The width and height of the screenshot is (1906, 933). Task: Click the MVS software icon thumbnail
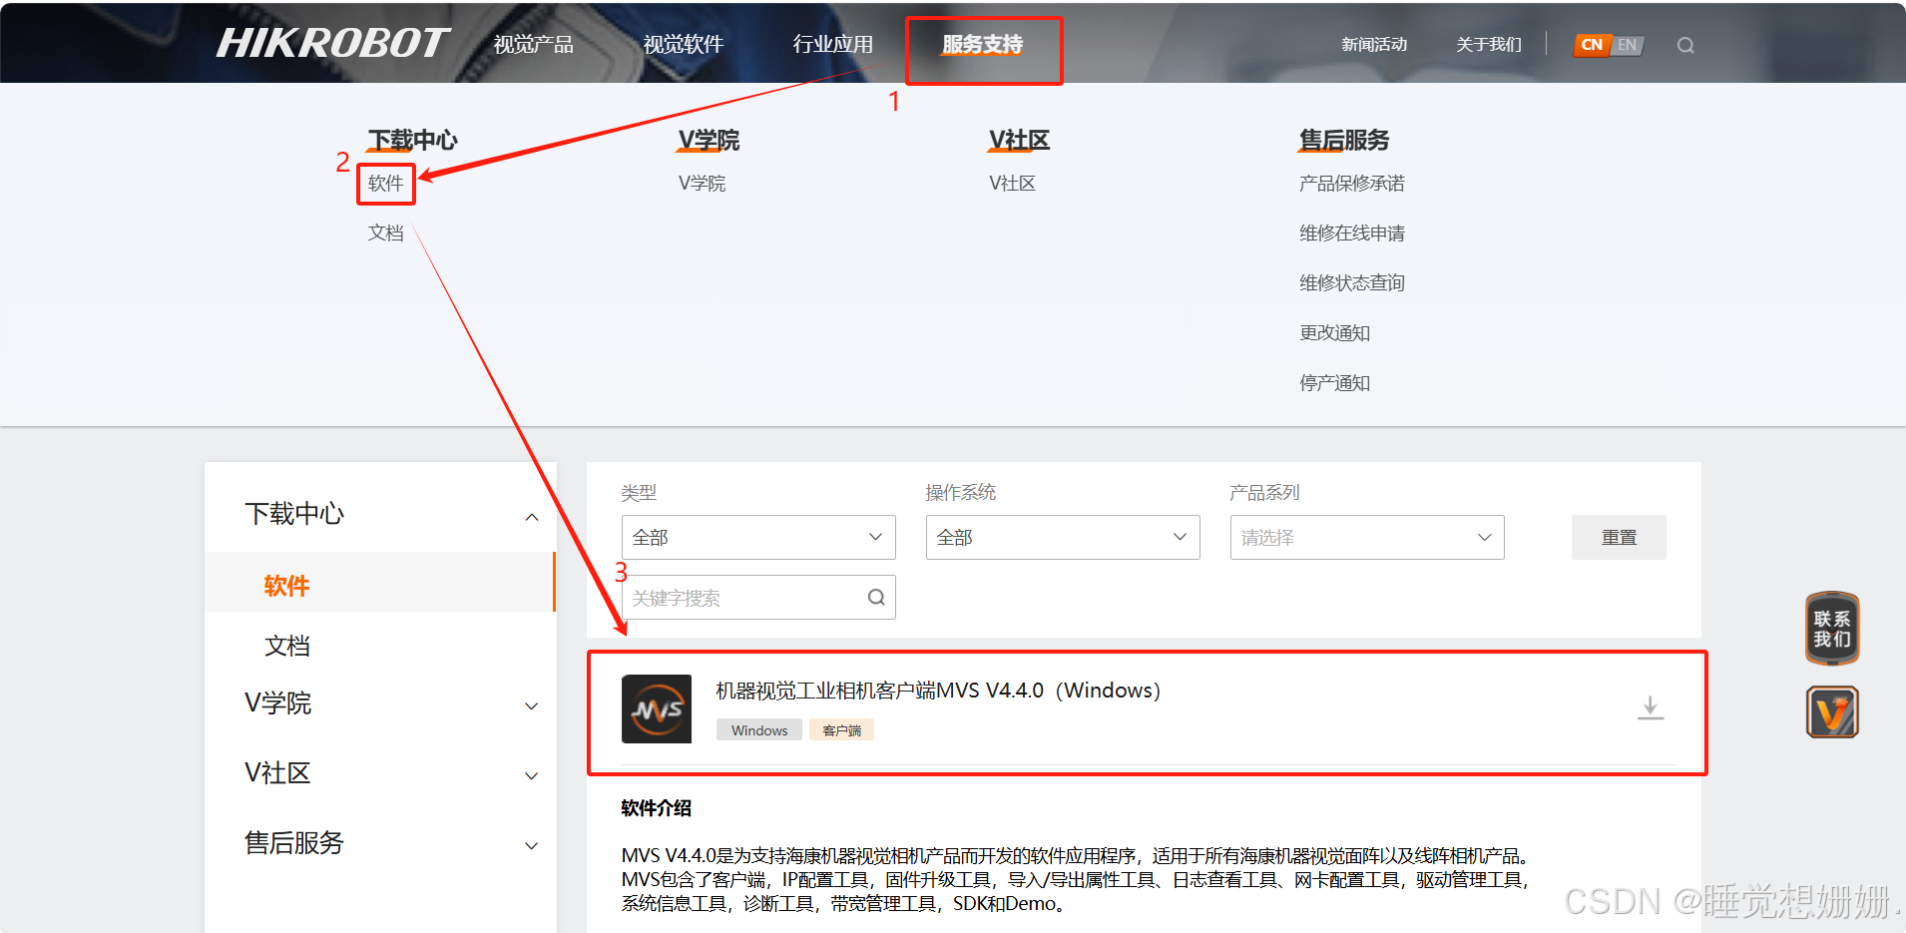[x=657, y=708]
